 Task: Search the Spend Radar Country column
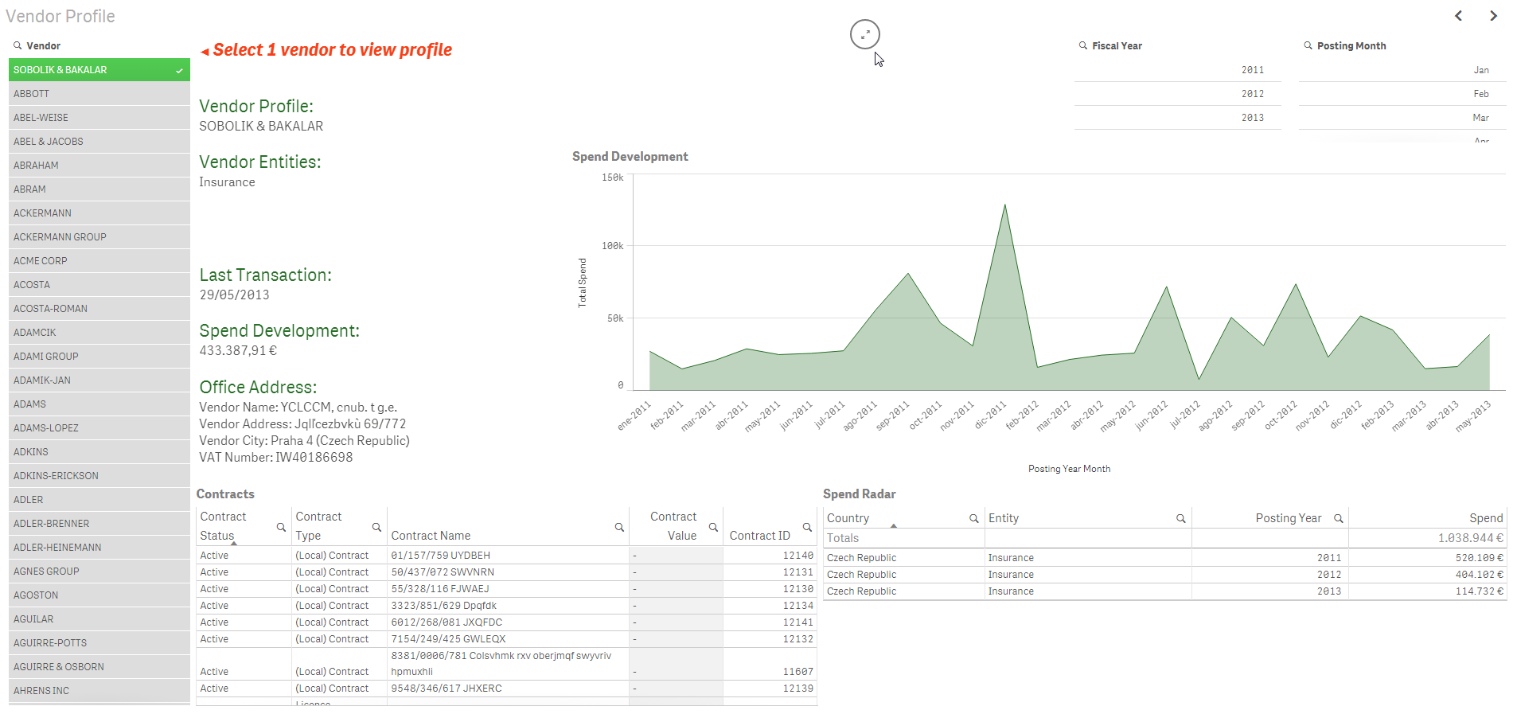pos(973,518)
